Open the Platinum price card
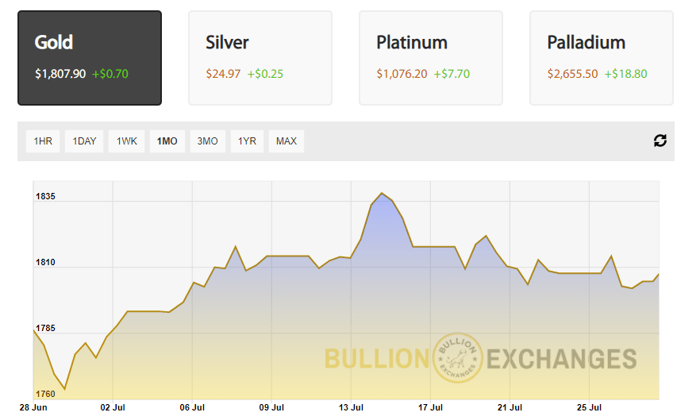696x420 pixels. tap(430, 58)
